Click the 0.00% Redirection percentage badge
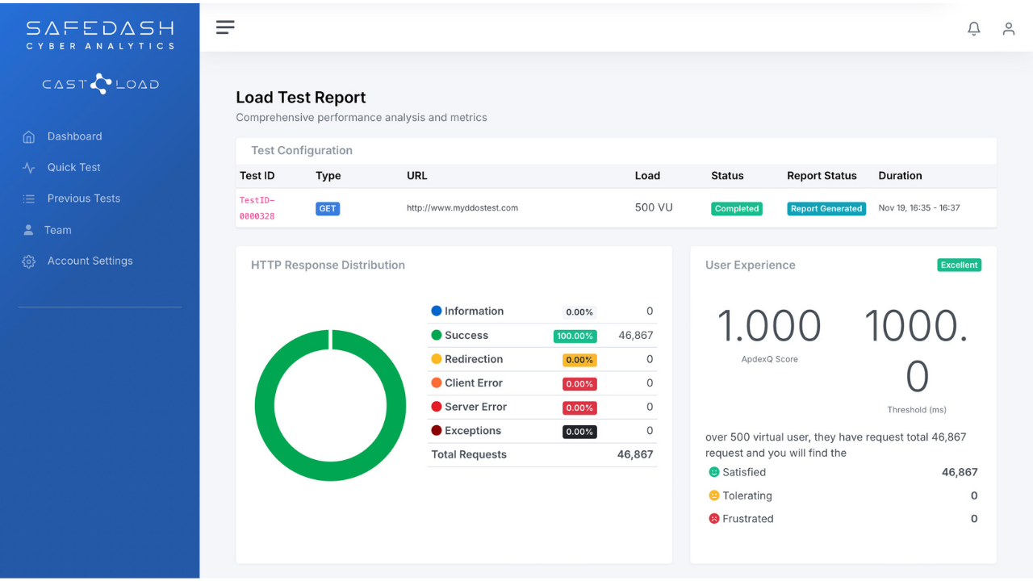This screenshot has height=581, width=1033. [x=579, y=360]
